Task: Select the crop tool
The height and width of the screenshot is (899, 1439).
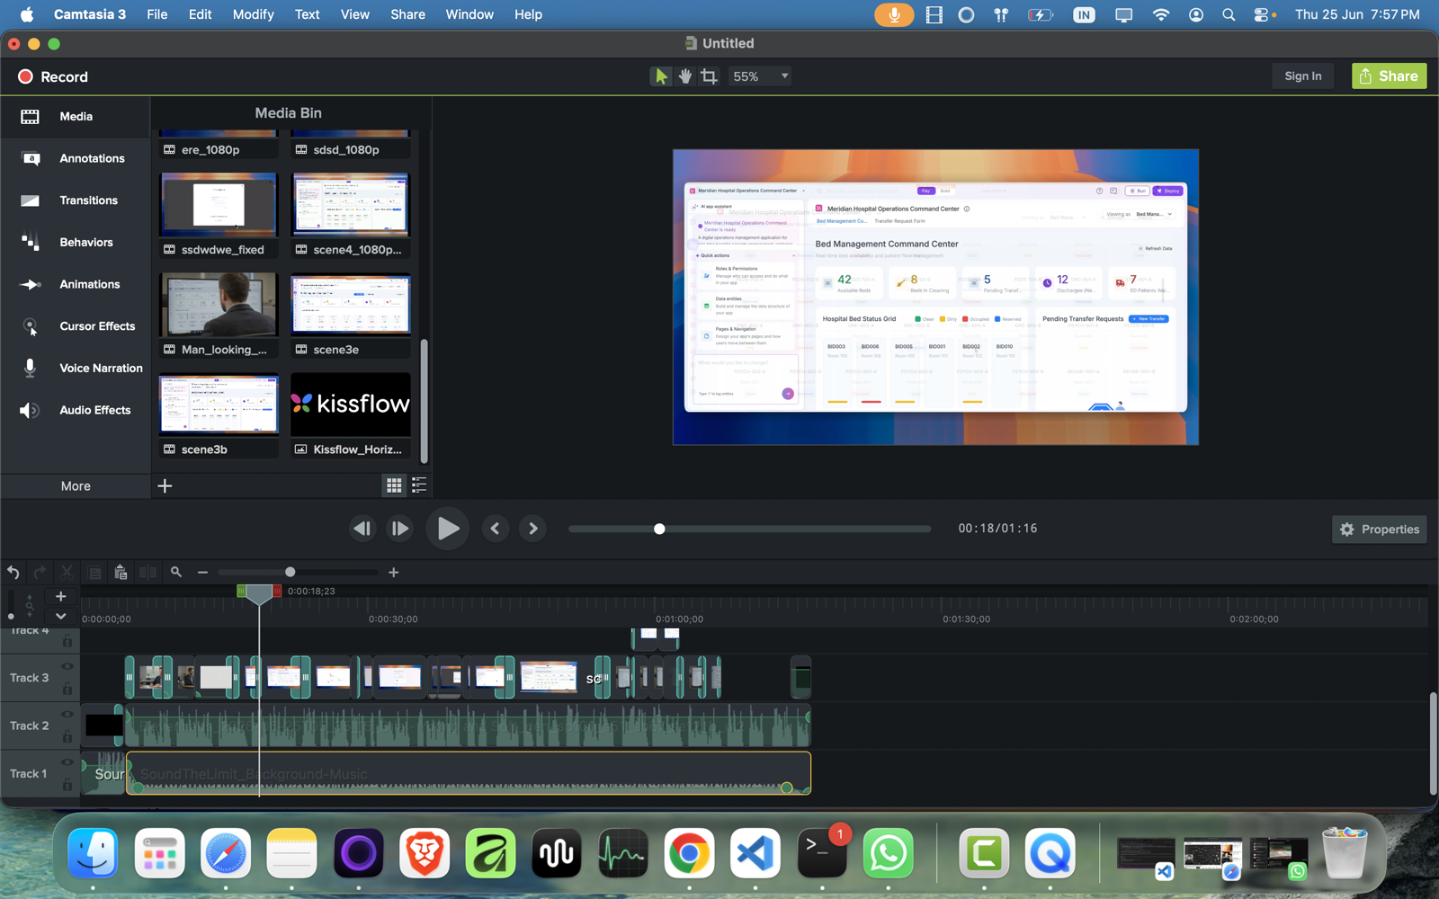Action: (x=709, y=76)
